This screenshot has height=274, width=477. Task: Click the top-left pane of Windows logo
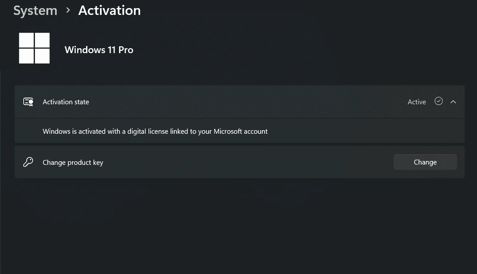point(26,40)
